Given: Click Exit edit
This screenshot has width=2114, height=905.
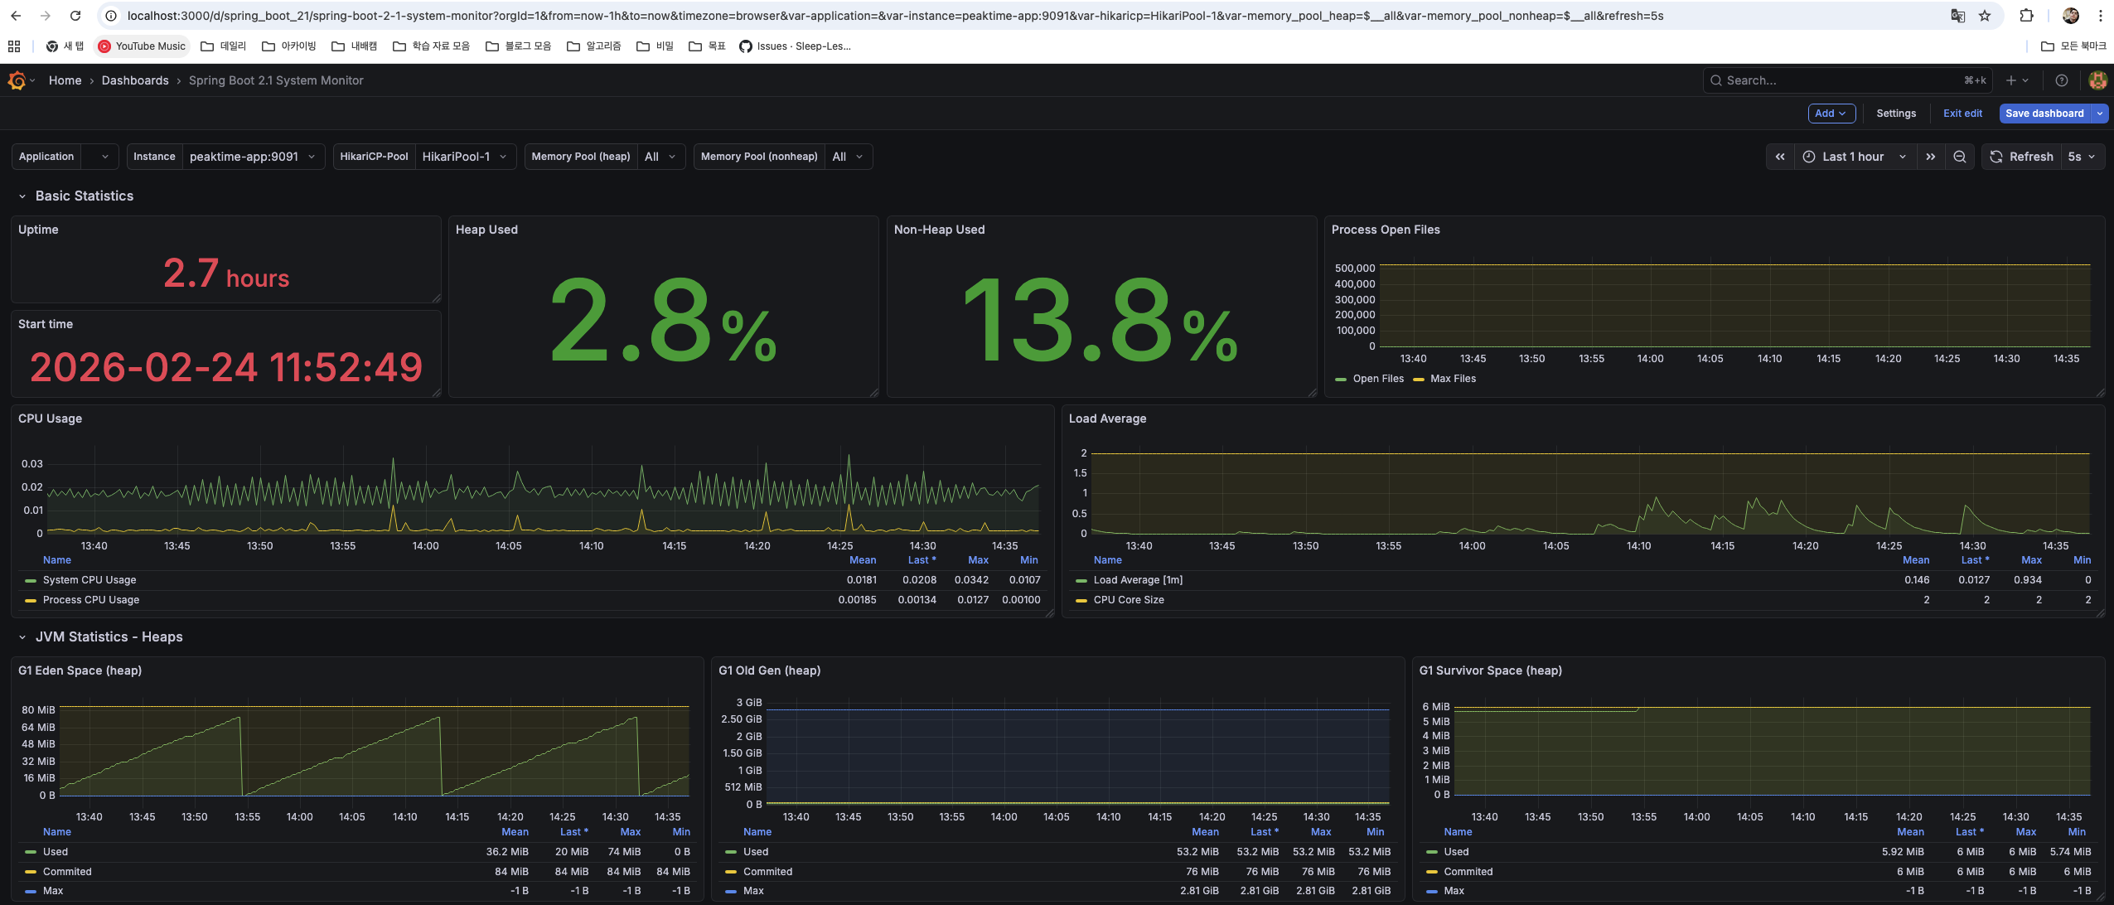Looking at the screenshot, I should coord(1962,114).
